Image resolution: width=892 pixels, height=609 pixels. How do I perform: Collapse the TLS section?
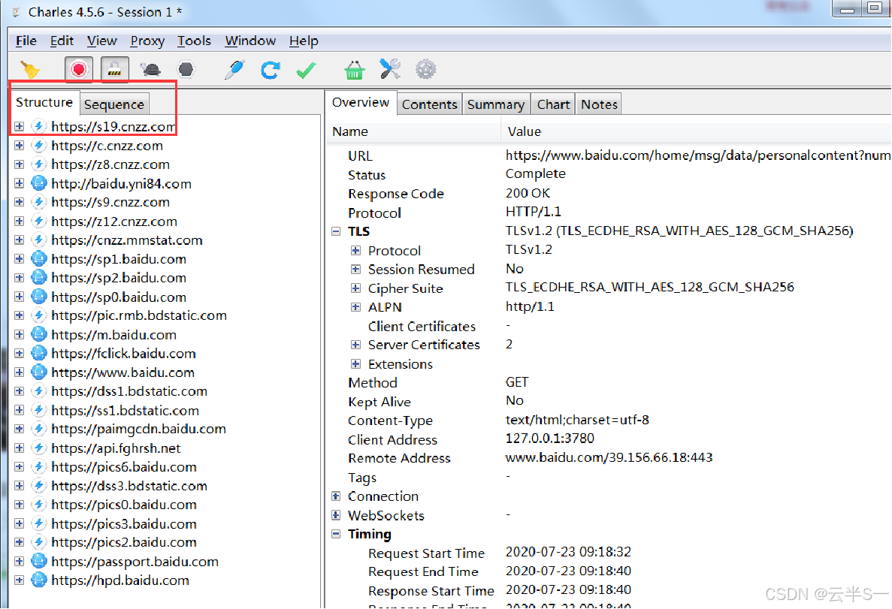coord(336,231)
